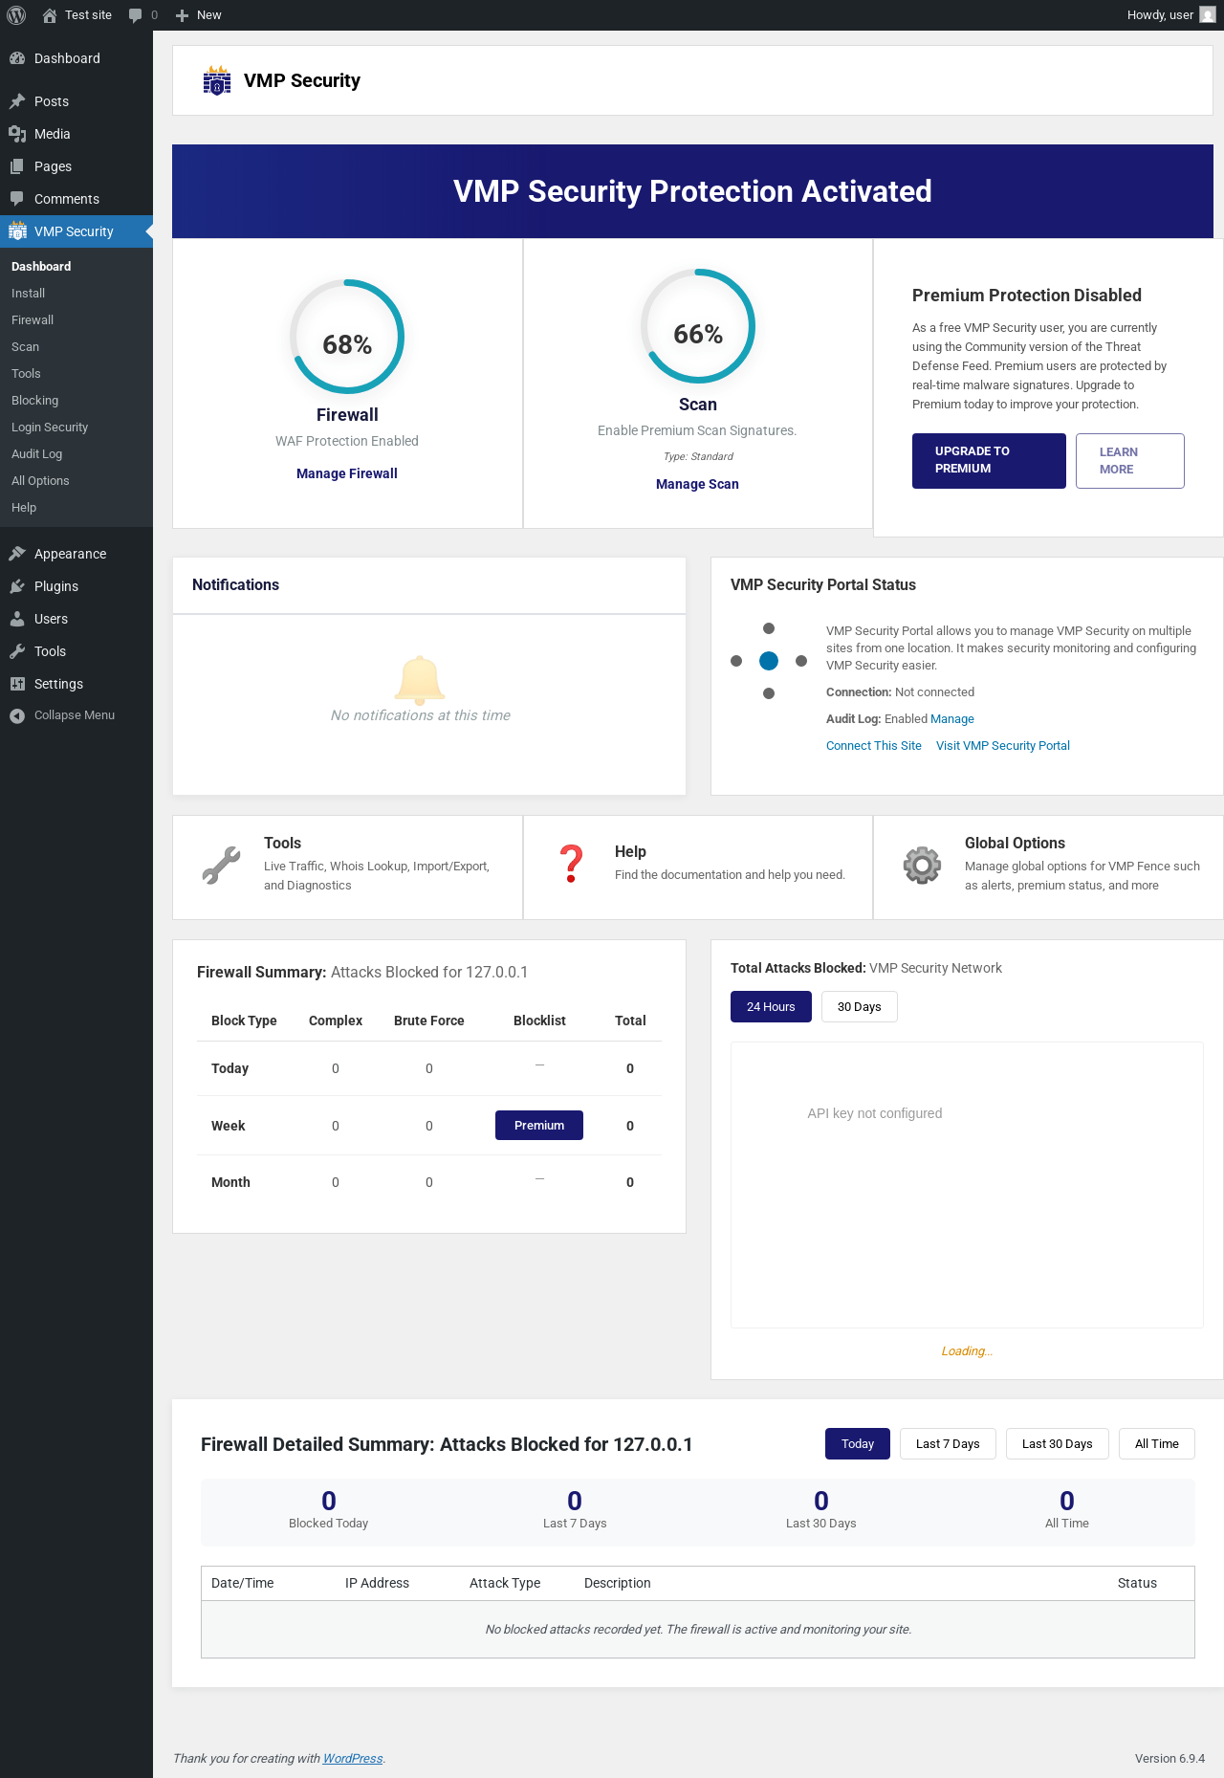Image resolution: width=1224 pixels, height=1778 pixels.
Task: Filter detailed summary by Last 30 Days
Action: (1058, 1444)
